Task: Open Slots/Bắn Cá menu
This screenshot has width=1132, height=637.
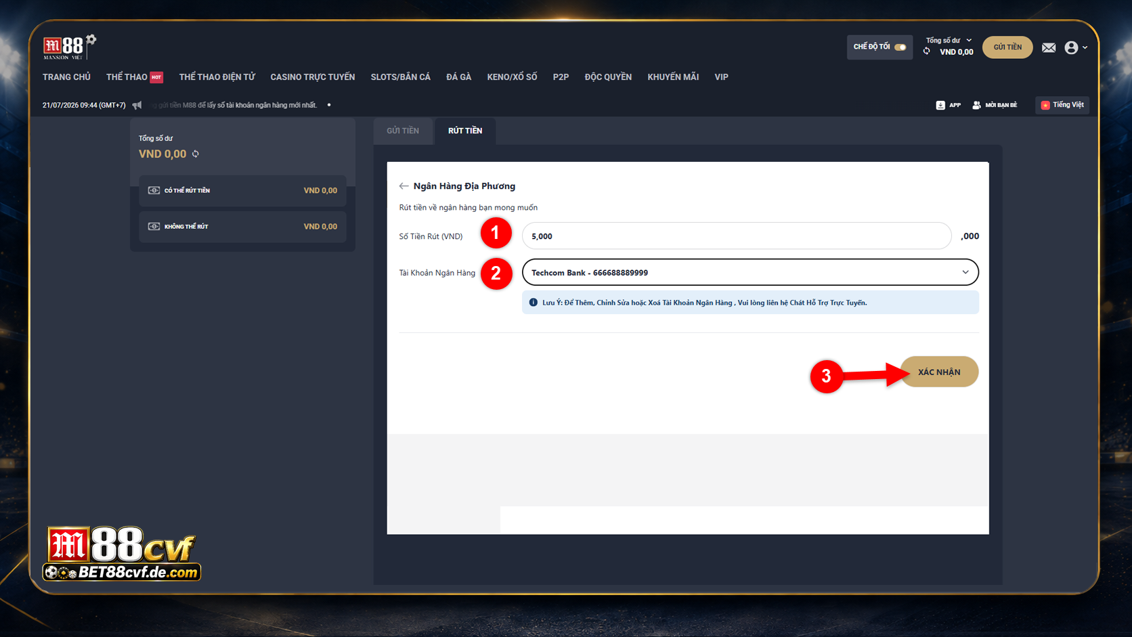Action: (x=401, y=77)
